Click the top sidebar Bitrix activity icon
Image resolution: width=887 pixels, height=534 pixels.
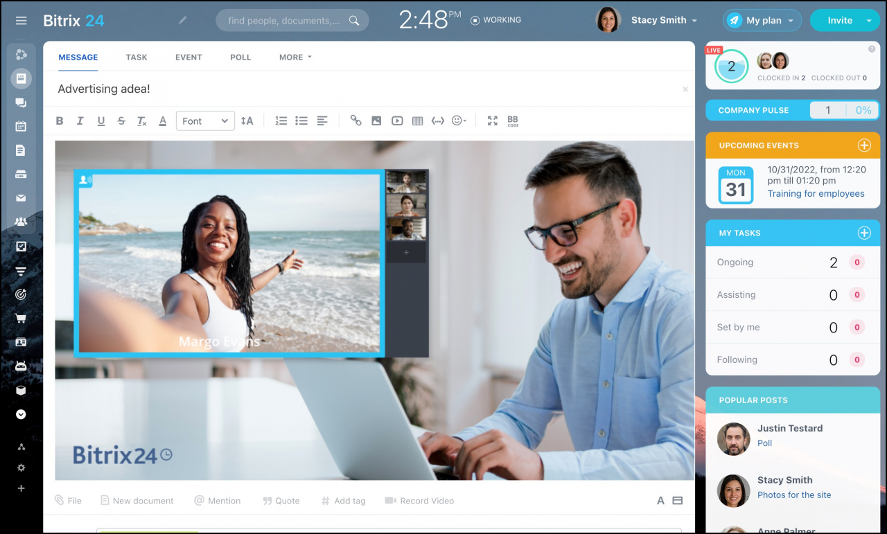coord(21,54)
